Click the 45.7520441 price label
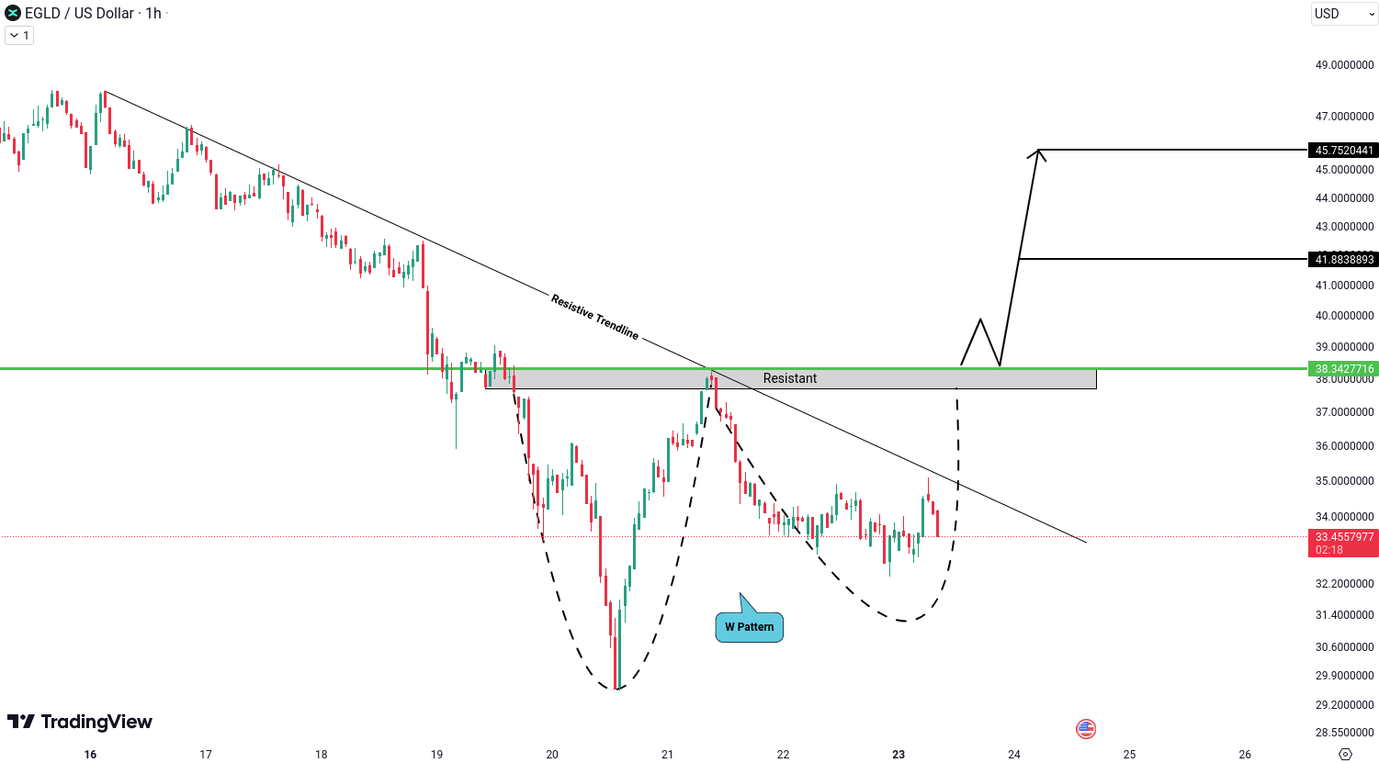Image resolution: width=1379 pixels, height=763 pixels. 1343,150
